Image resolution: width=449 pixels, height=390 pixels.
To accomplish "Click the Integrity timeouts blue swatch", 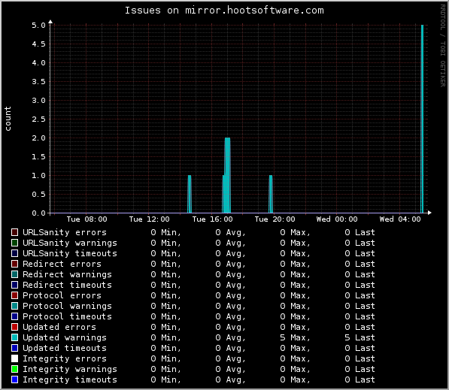I will tap(14, 379).
